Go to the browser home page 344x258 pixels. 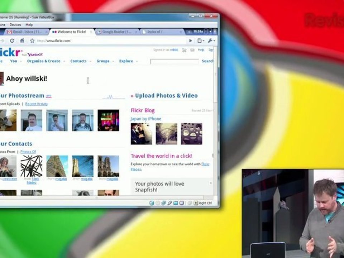pyautogui.click(x=22, y=40)
